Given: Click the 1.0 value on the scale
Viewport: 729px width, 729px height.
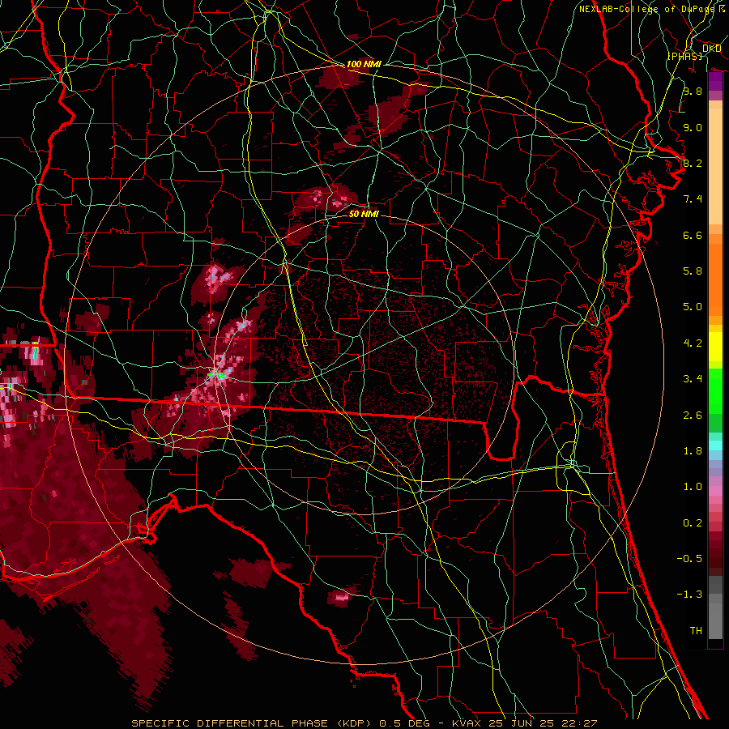Looking at the screenshot, I should pos(693,487).
